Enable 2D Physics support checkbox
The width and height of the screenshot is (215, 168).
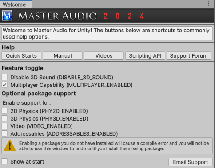[4, 111]
